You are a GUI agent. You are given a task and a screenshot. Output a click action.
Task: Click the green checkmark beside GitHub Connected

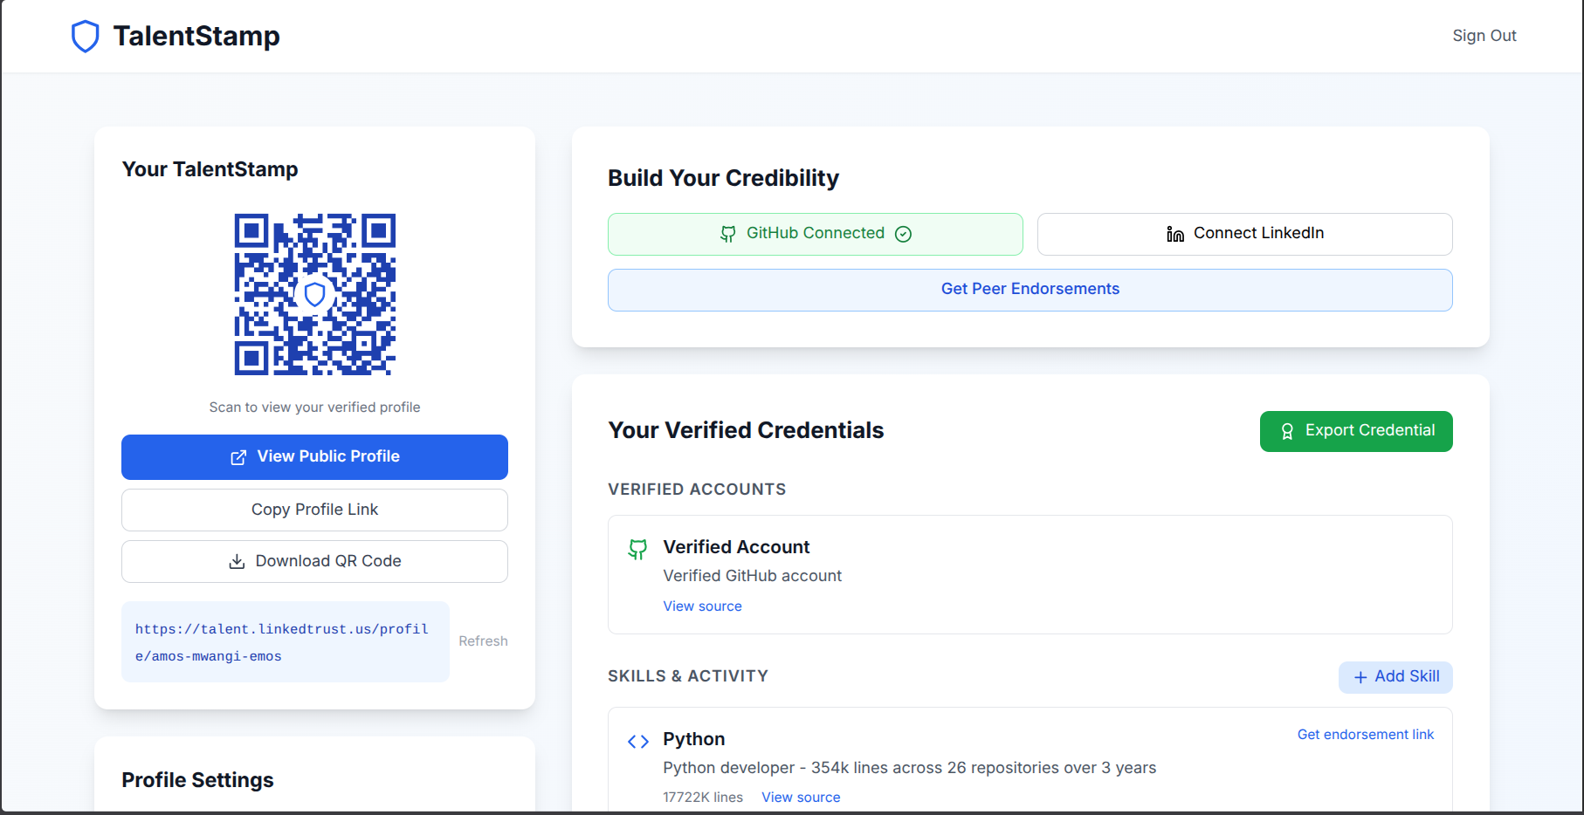(904, 234)
